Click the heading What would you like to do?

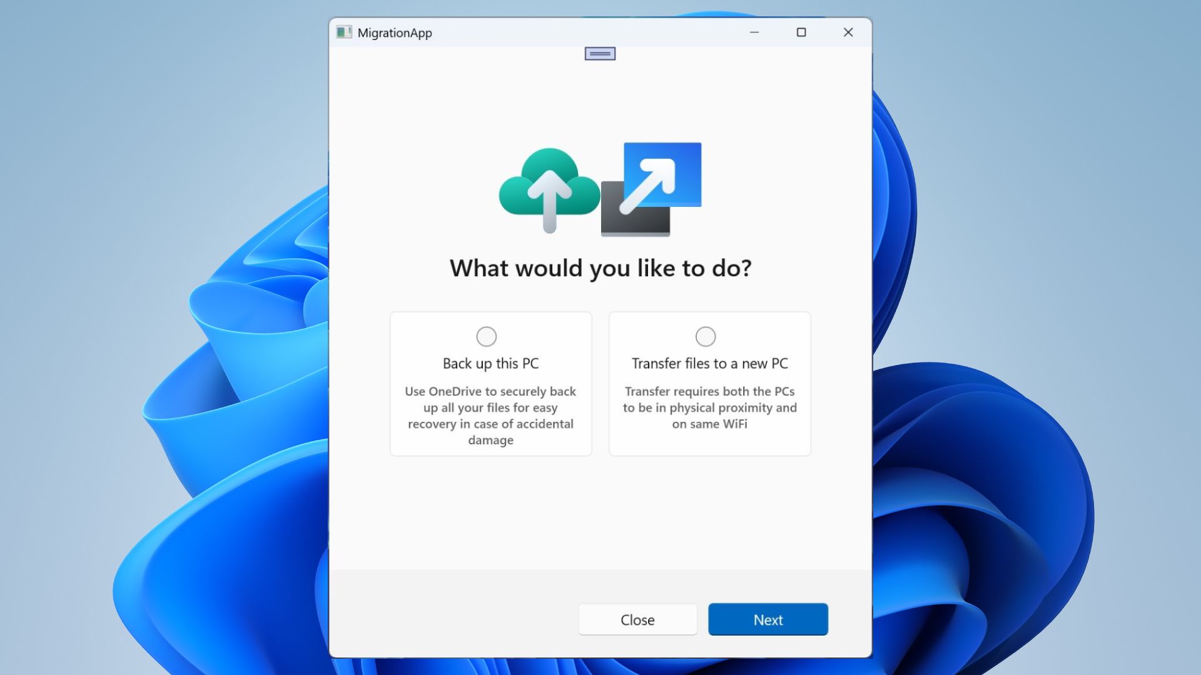click(600, 267)
